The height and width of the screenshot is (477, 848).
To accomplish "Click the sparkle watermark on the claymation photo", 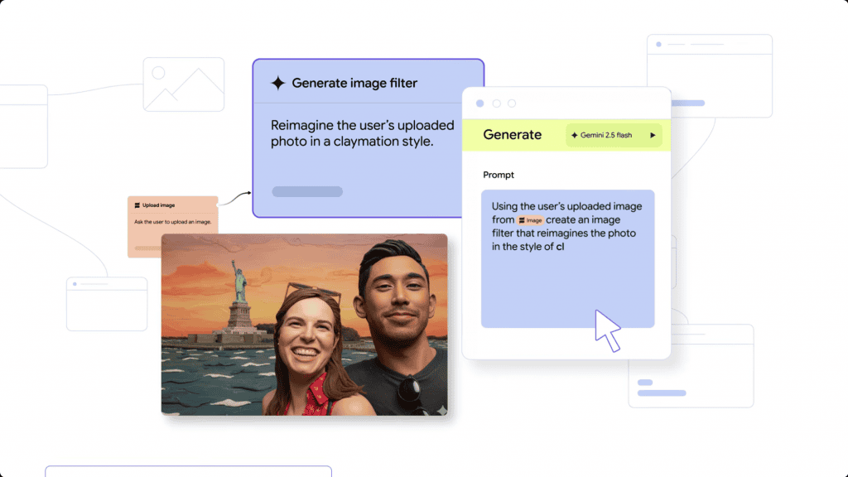I will click(x=442, y=409).
